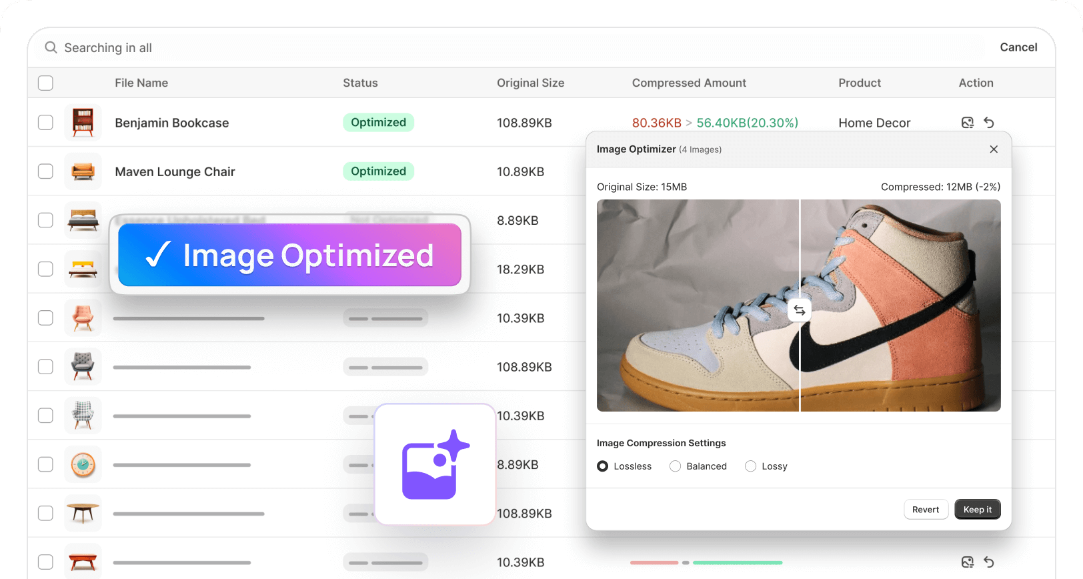Viewport: 1083px width, 579px height.
Task: Check the Maven Lounge Chair row checkbox
Action: 45,171
